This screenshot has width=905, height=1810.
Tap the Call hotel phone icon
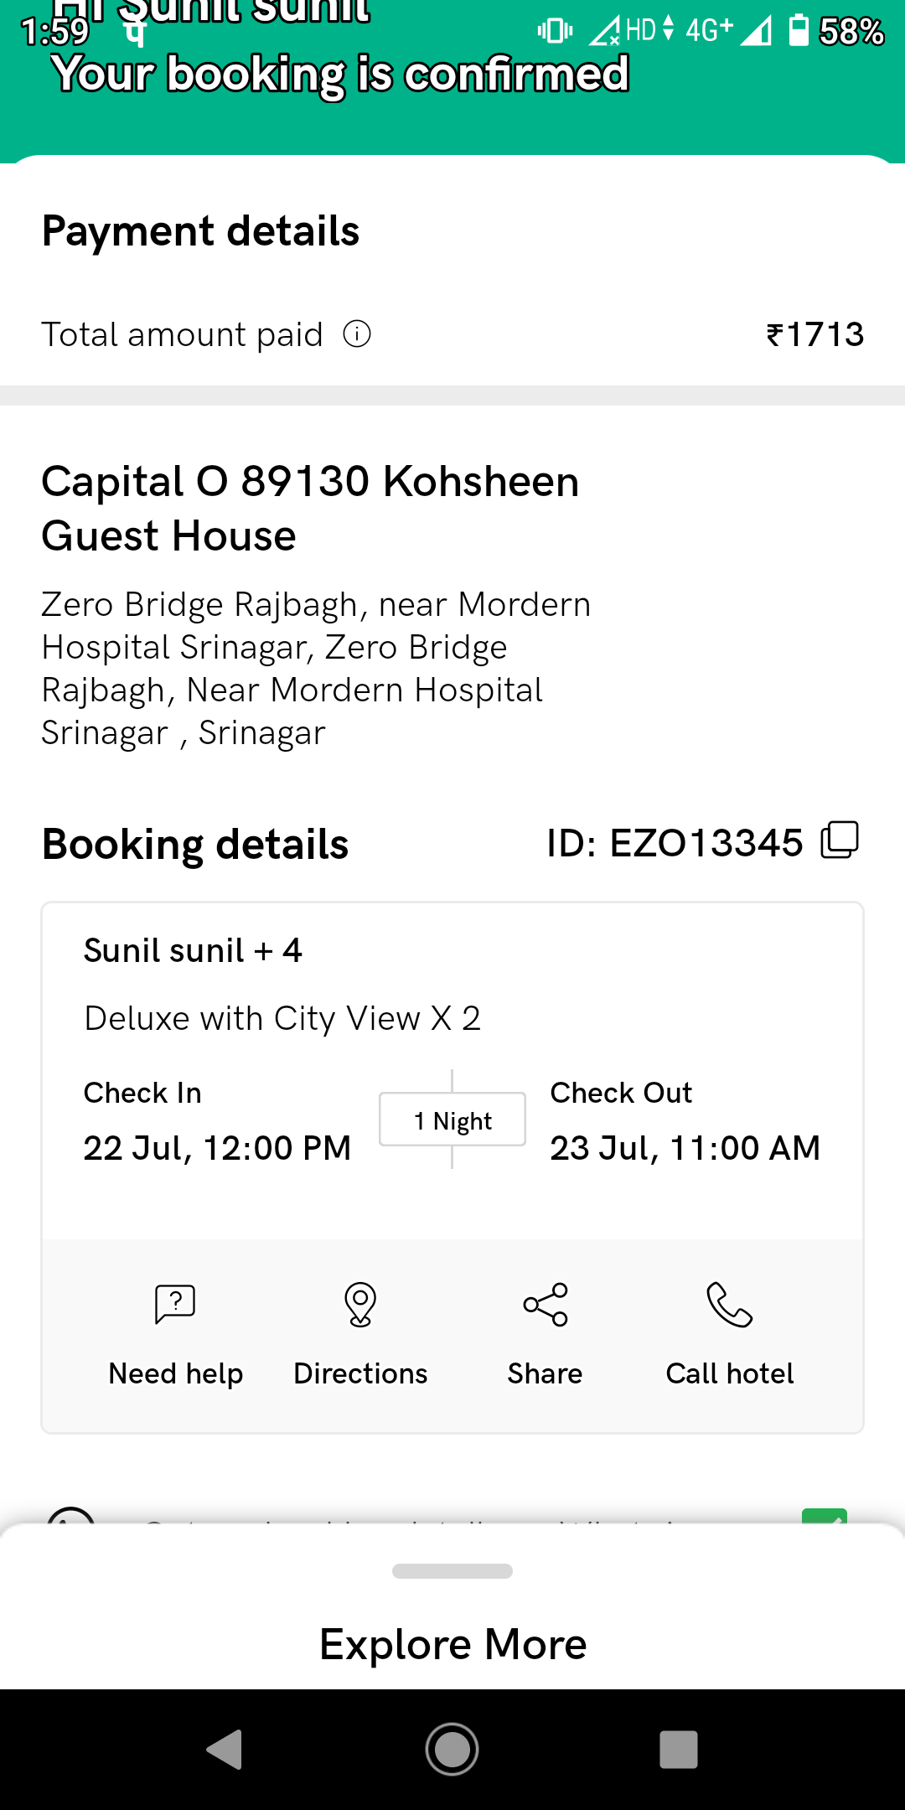pyautogui.click(x=730, y=1304)
